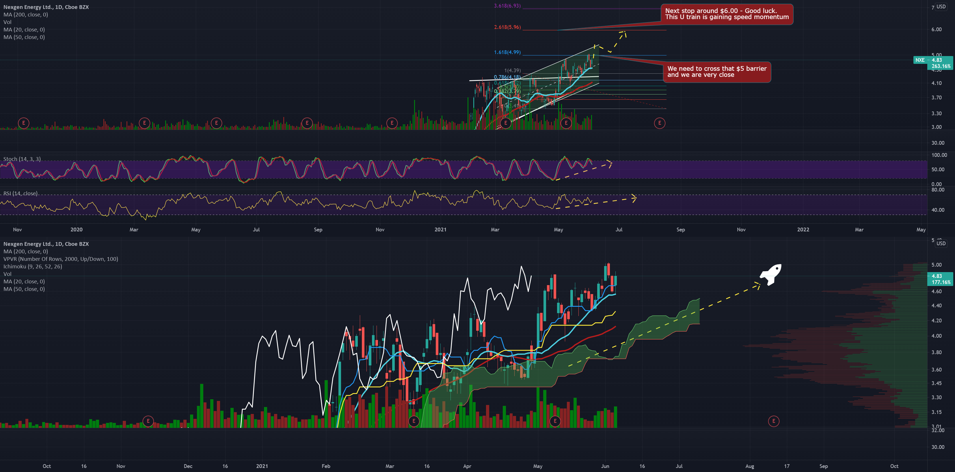Click the upper chart's MA (200, close, 0) legend
The height and width of the screenshot is (472, 955).
click(x=26, y=14)
